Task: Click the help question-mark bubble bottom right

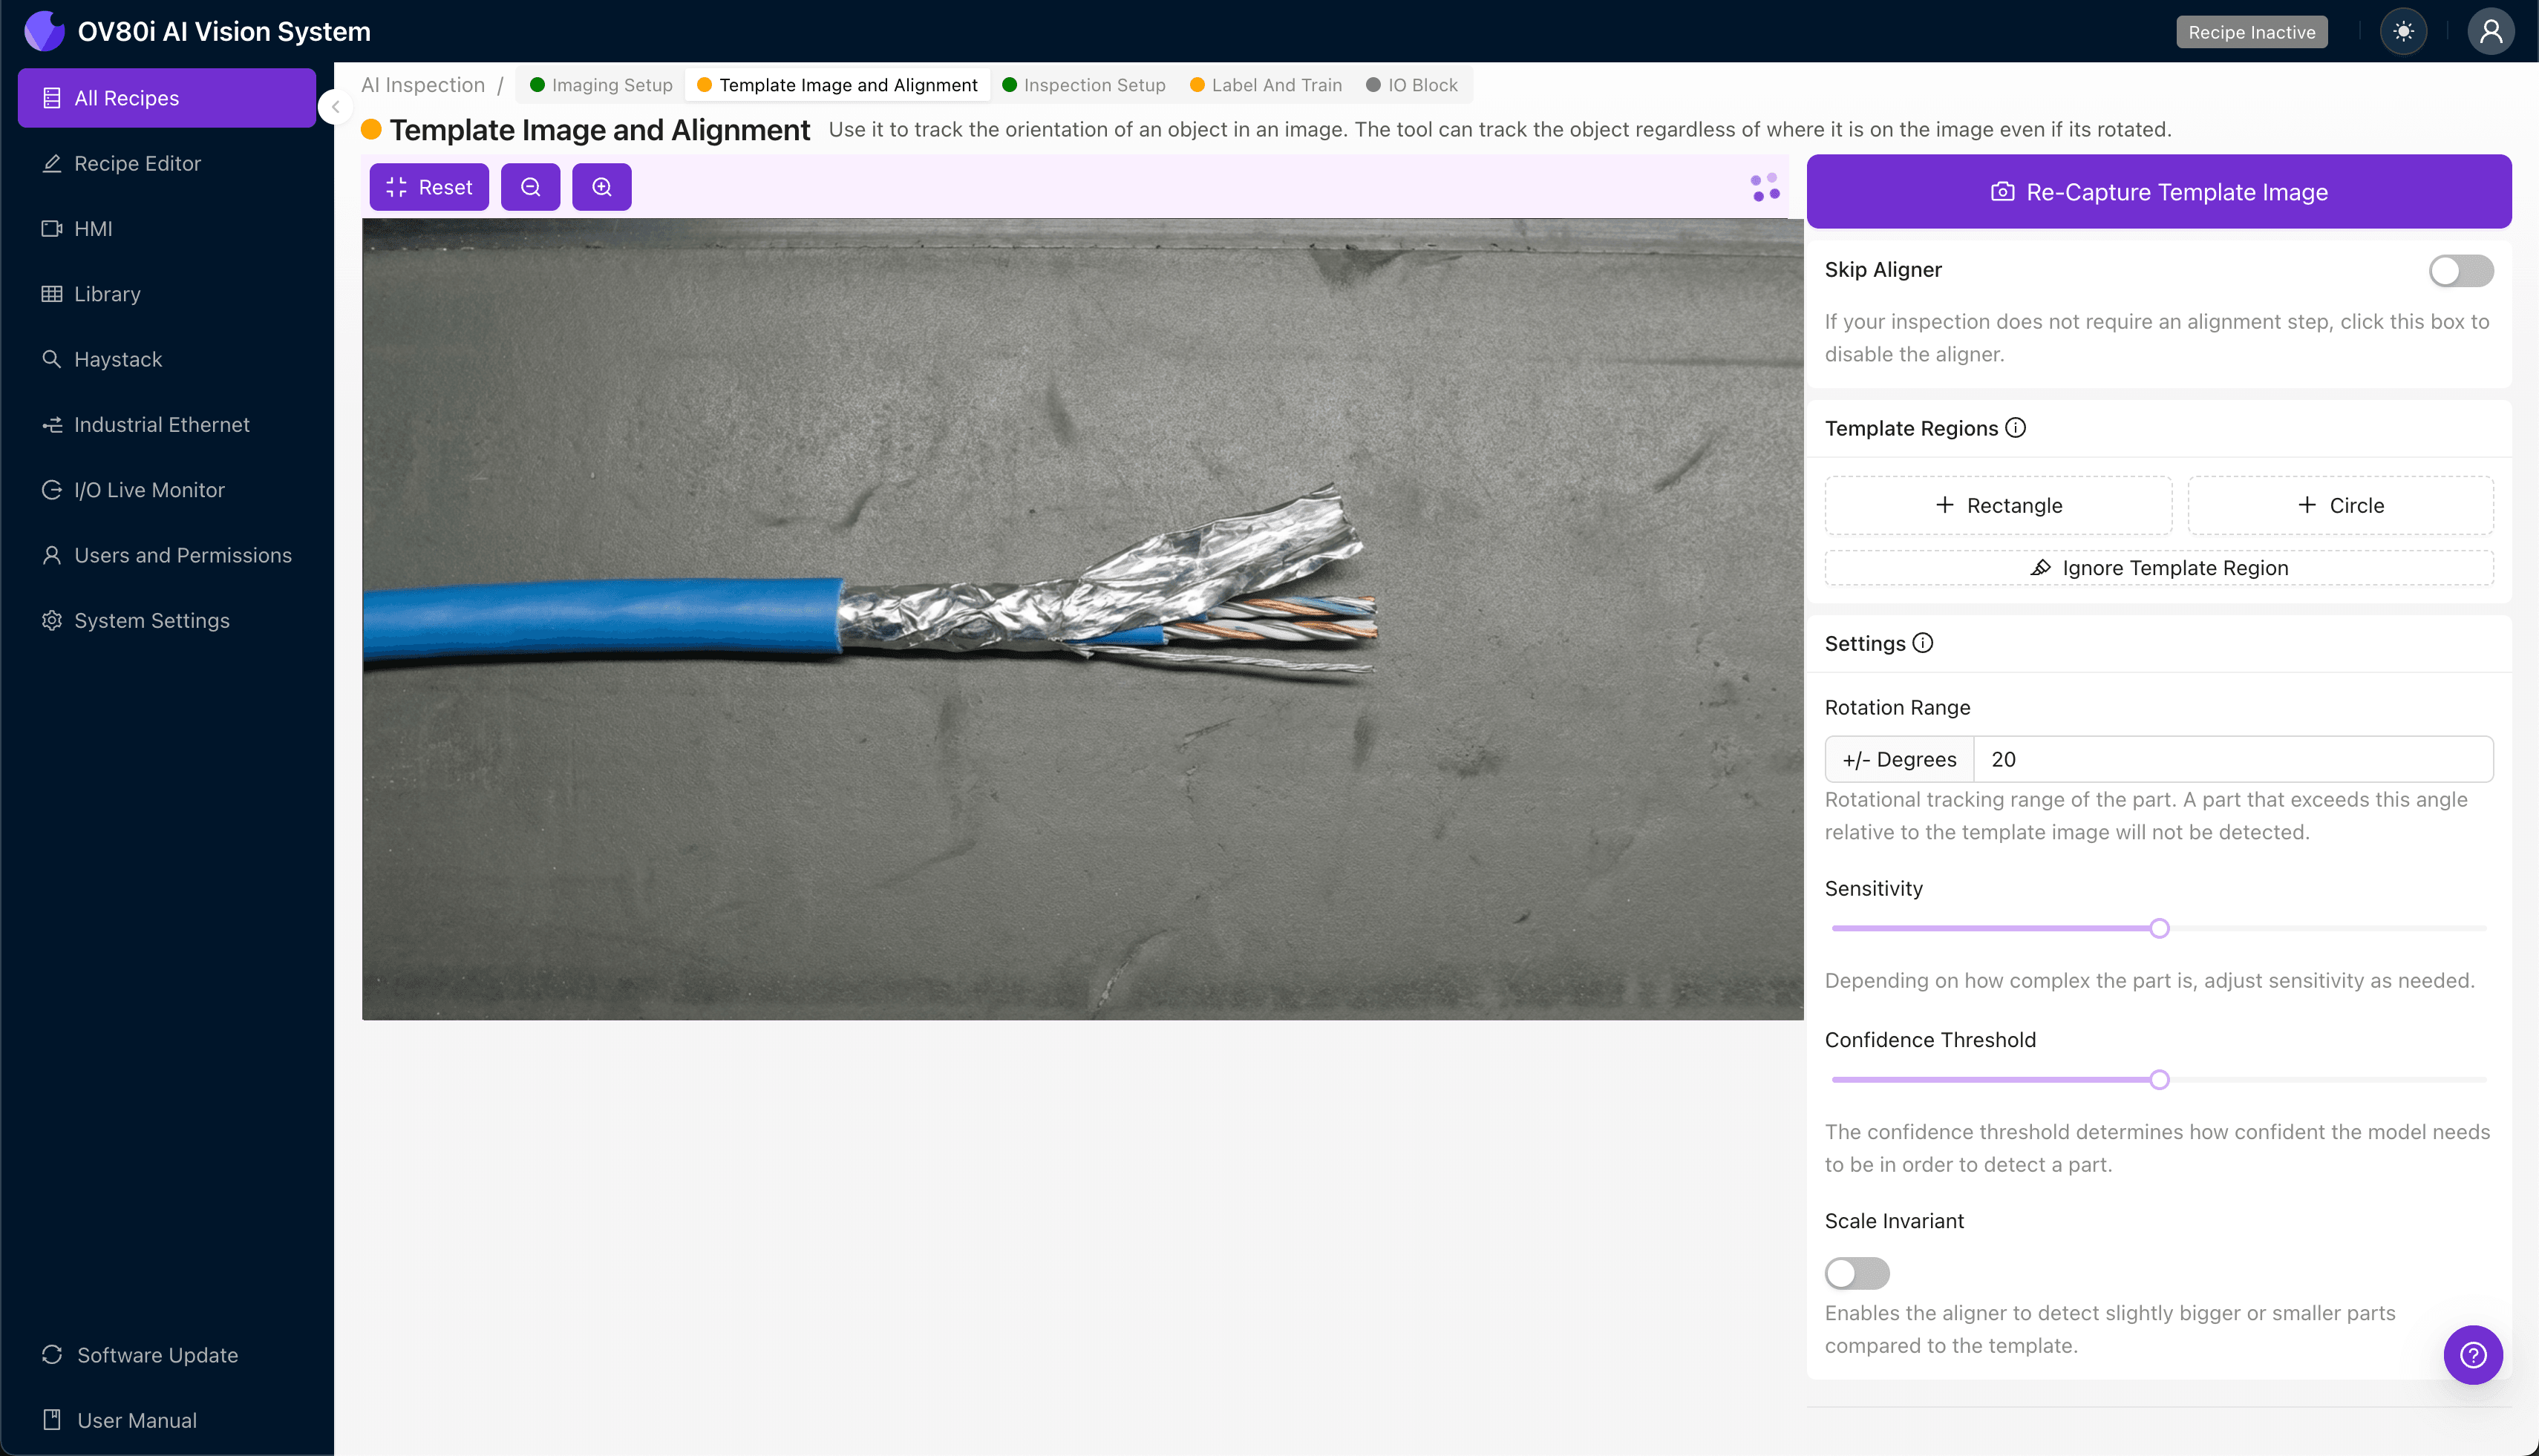Action: coord(2473,1355)
